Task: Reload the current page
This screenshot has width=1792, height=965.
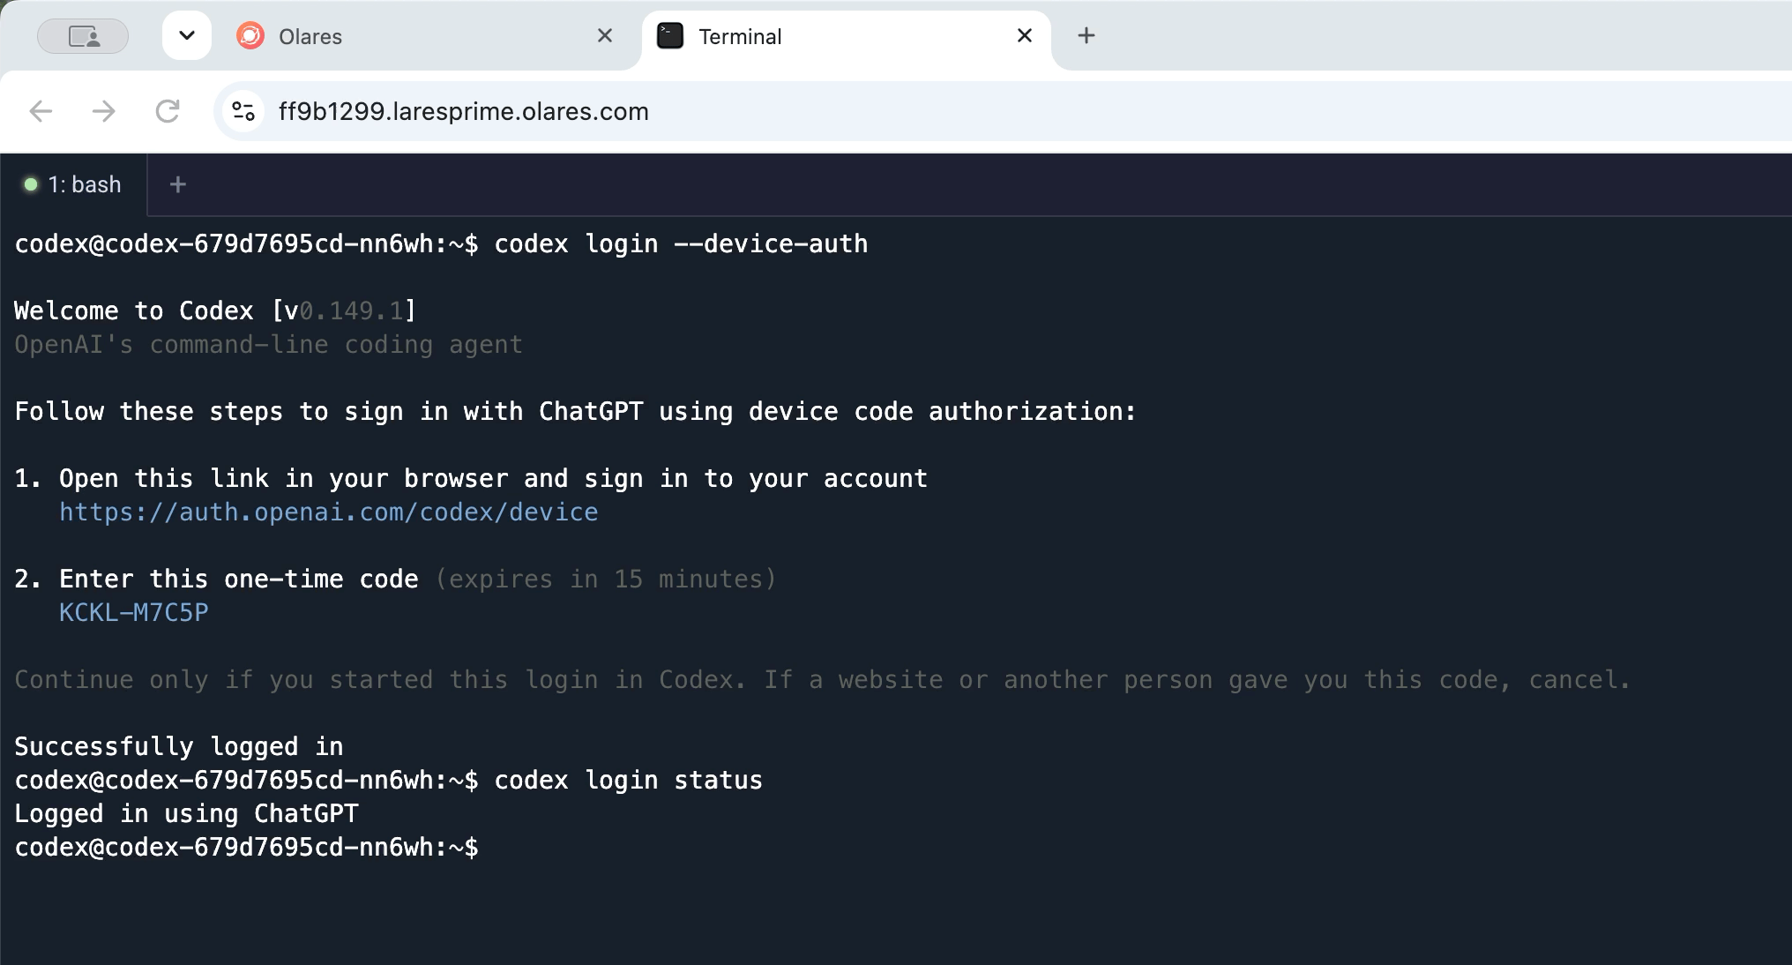Action: click(168, 111)
